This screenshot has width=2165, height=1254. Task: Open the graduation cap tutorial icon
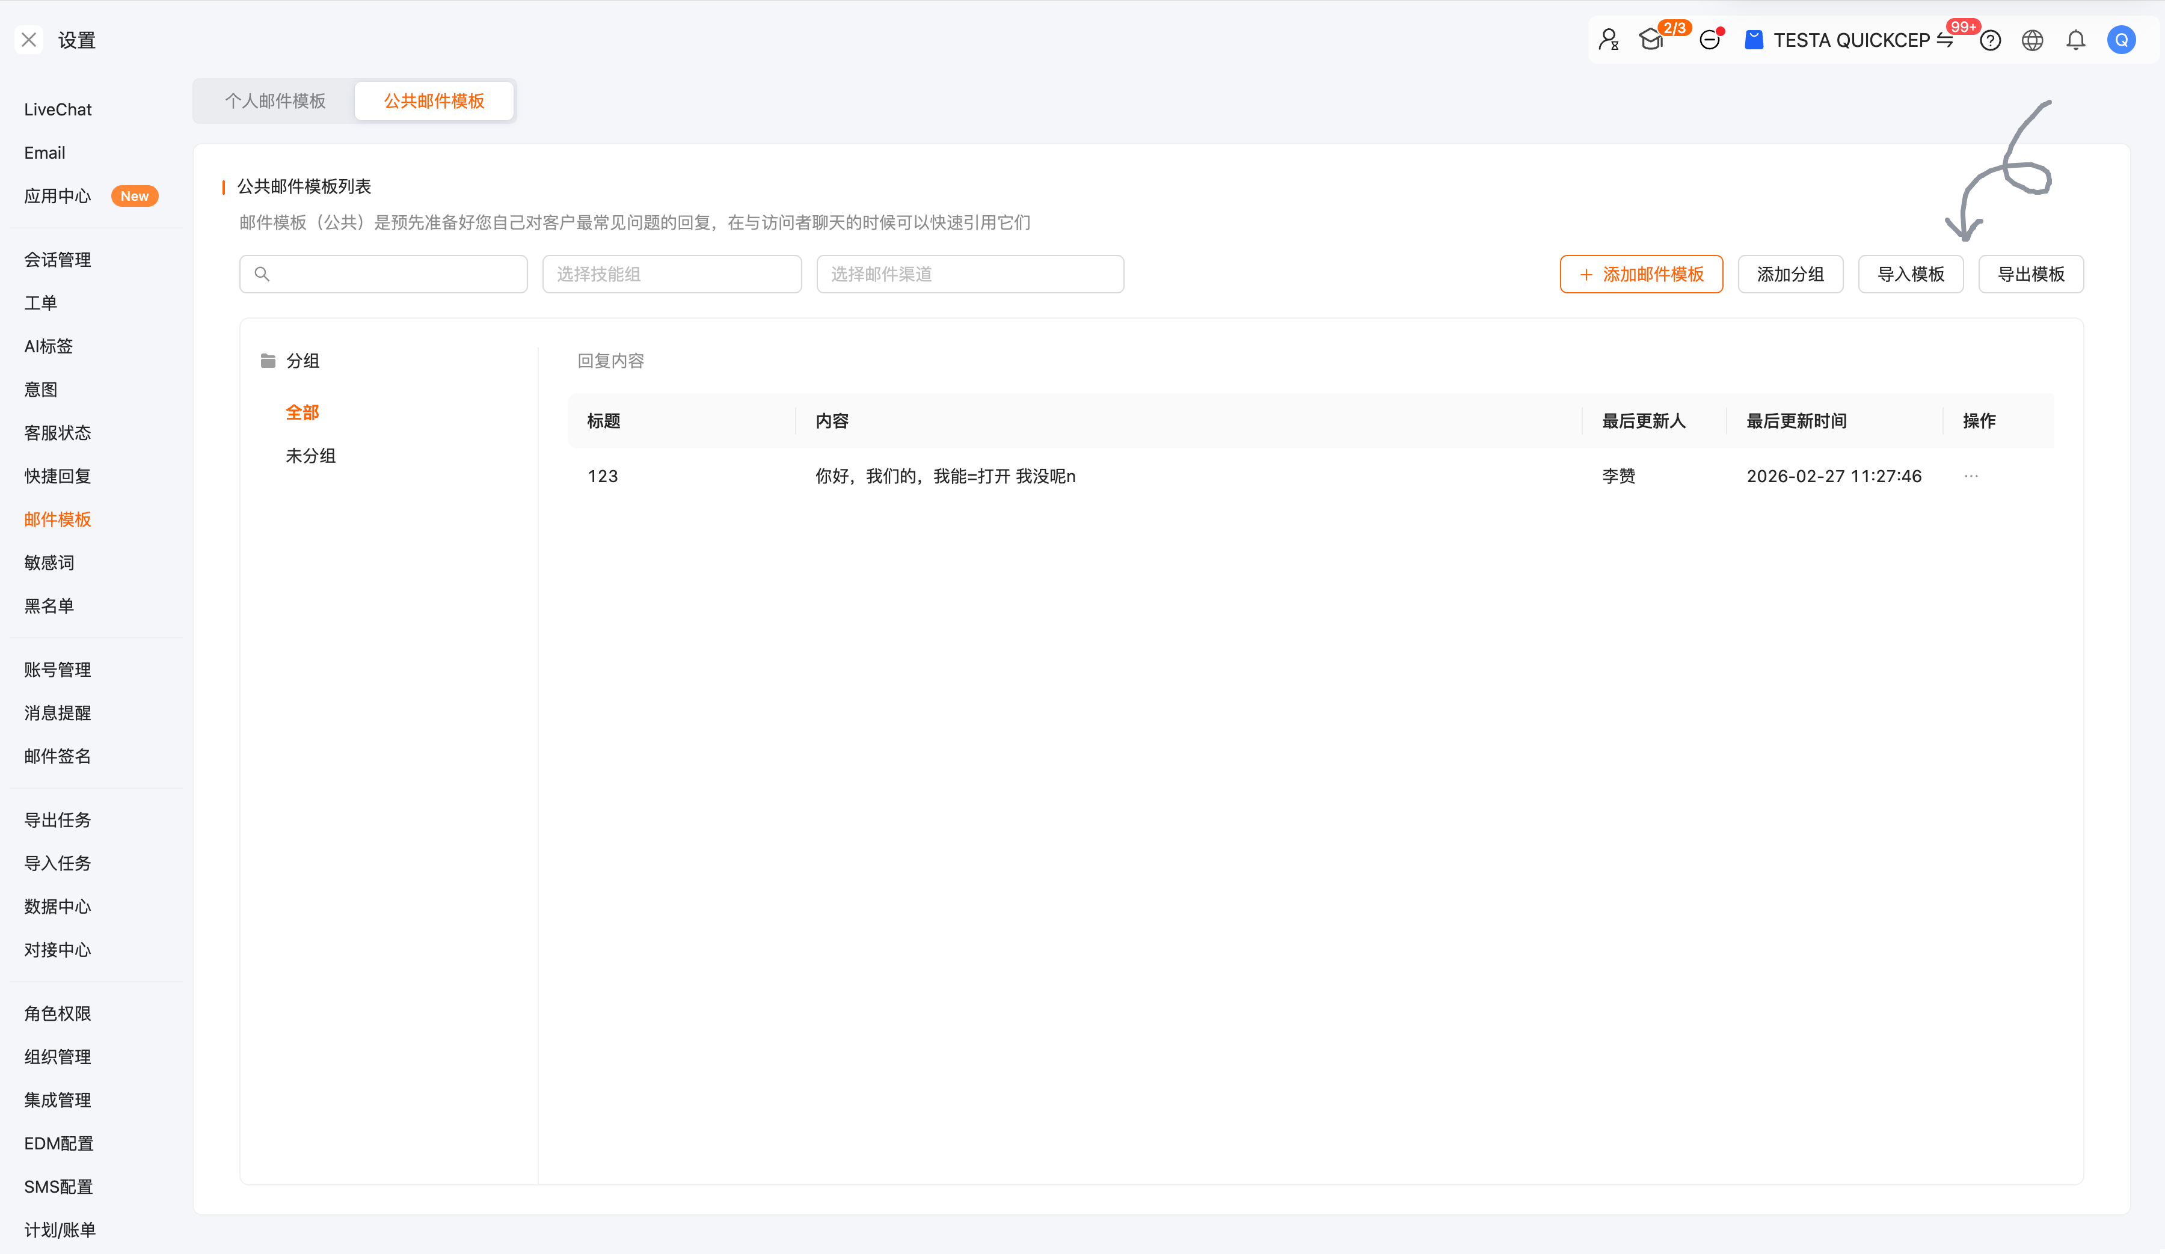1651,40
